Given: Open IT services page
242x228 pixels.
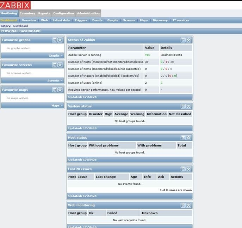Looking at the screenshot, I should 181,20.
